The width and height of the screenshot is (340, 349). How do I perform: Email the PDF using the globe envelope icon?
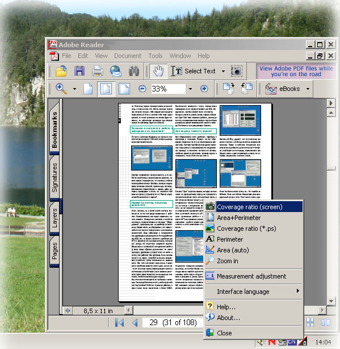click(x=116, y=71)
